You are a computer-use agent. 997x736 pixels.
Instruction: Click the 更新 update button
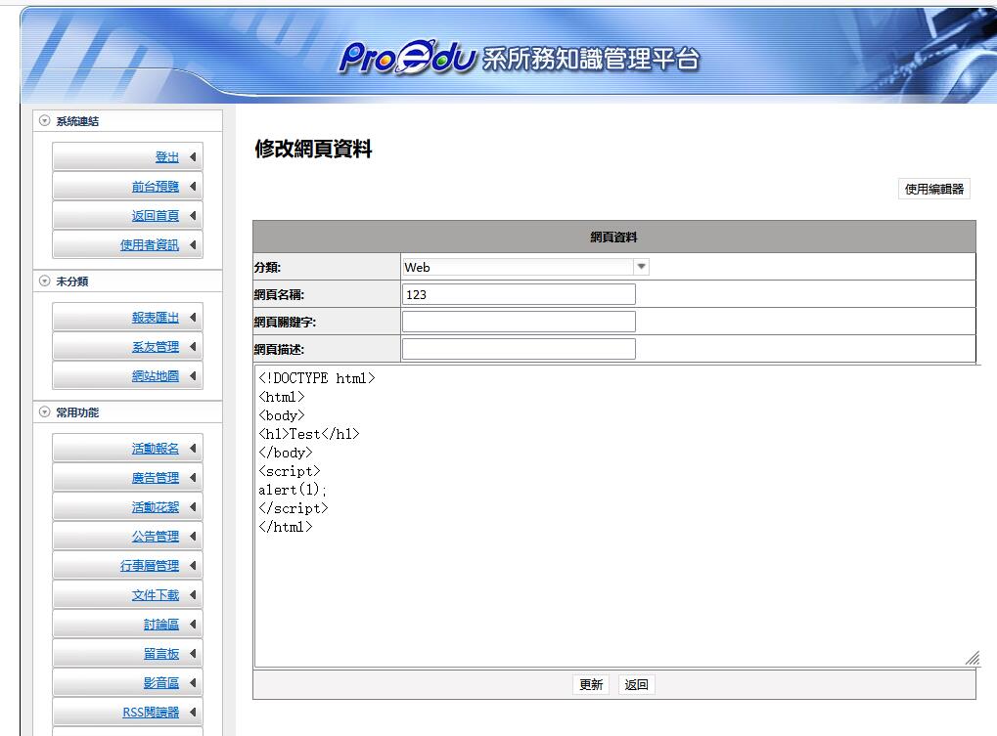click(591, 684)
